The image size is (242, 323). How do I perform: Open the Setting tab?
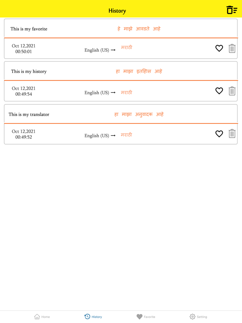coord(199,316)
